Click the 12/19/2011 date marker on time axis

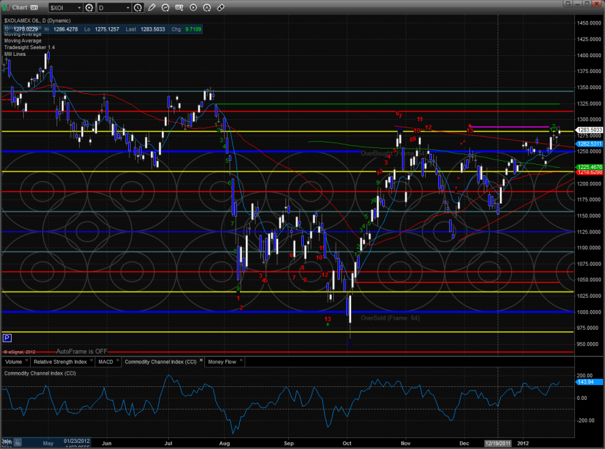pyautogui.click(x=498, y=444)
